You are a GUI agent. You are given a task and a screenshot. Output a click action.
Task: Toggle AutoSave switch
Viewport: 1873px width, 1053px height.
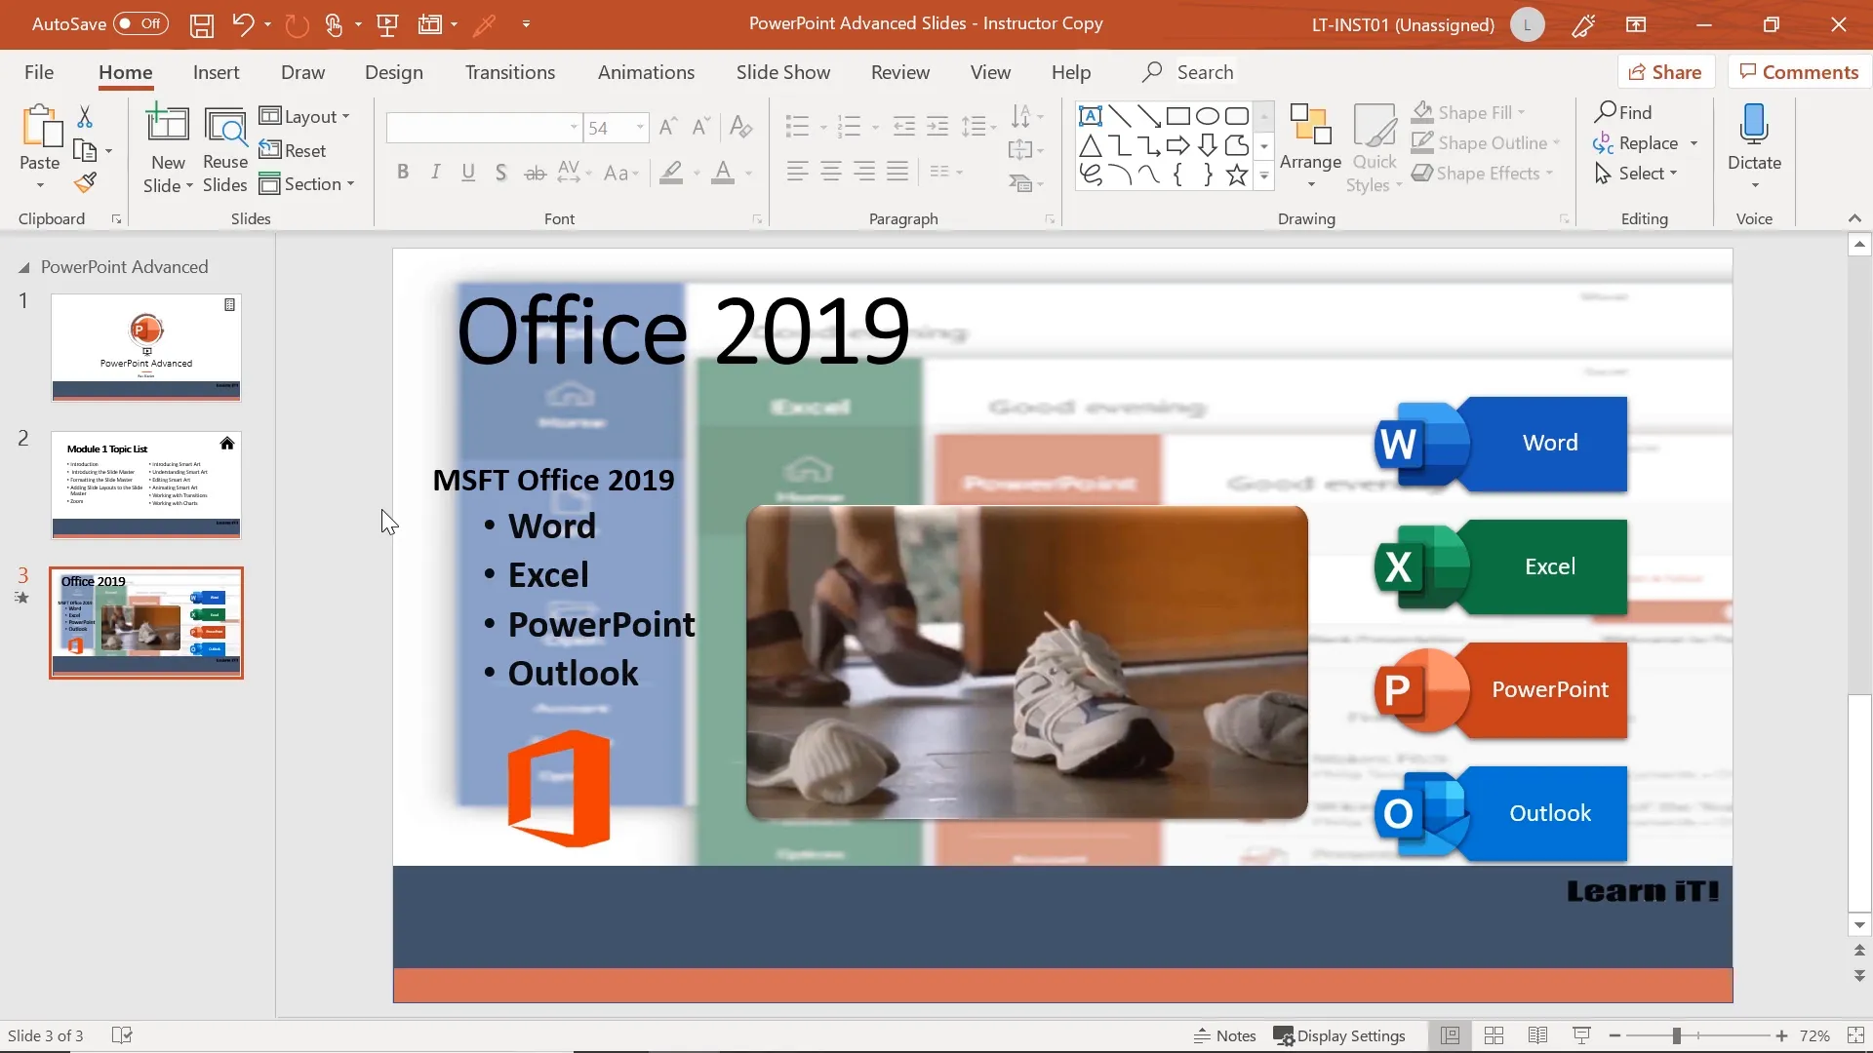(x=141, y=23)
